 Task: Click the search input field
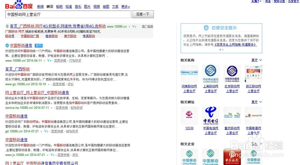click(x=68, y=14)
